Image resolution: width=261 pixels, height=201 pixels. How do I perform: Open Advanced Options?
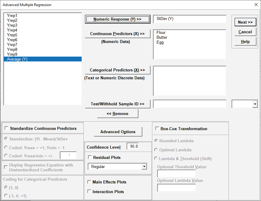[118, 132]
